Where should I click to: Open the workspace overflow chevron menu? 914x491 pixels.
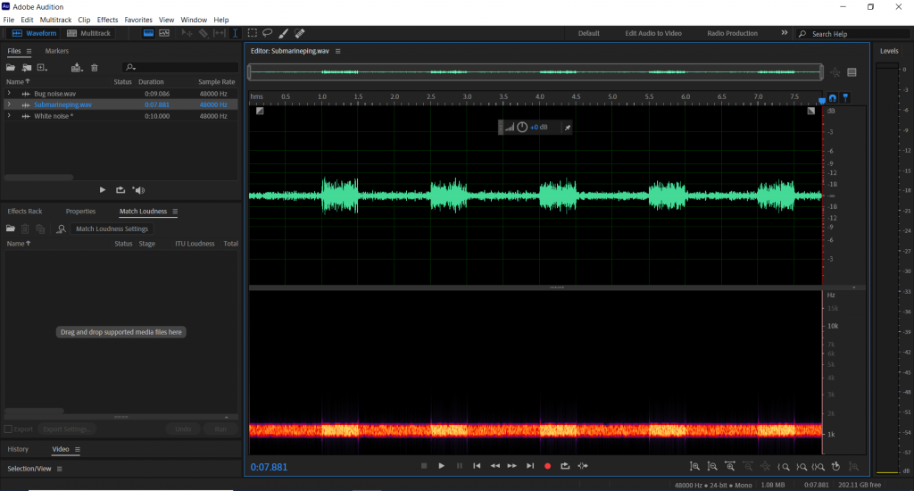click(x=785, y=33)
